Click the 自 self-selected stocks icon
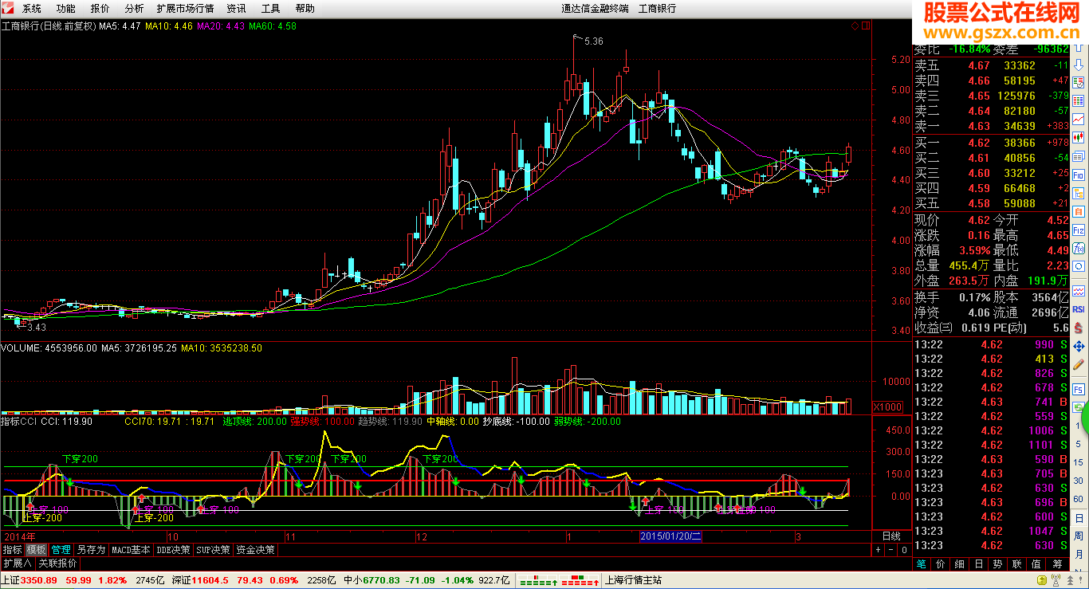This screenshot has height=589, width=1089. point(1078,211)
